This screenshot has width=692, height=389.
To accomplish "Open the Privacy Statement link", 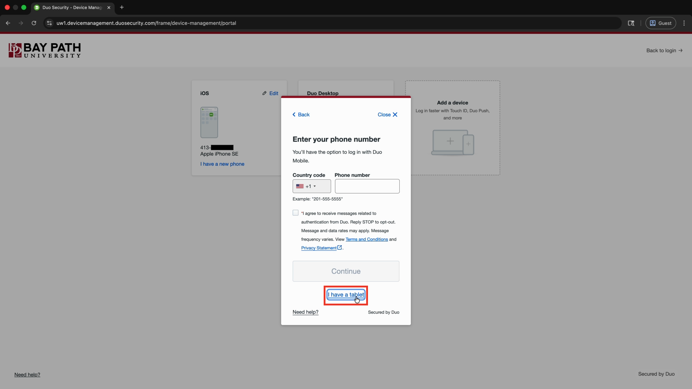I will pos(321,248).
